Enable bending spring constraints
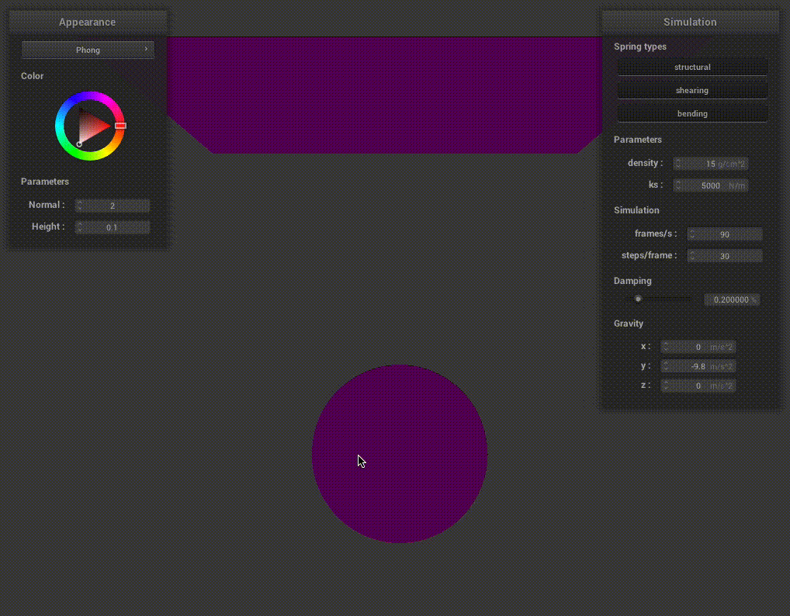This screenshot has width=790, height=616. [x=691, y=113]
